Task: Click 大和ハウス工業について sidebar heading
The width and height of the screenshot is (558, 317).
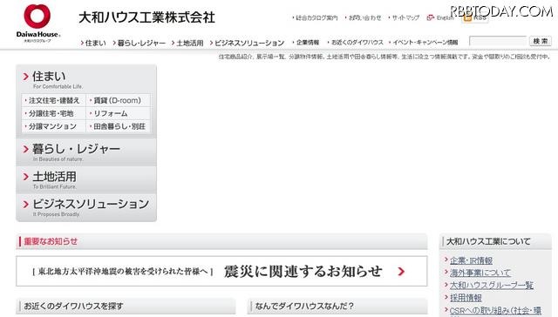Action: tap(488, 241)
